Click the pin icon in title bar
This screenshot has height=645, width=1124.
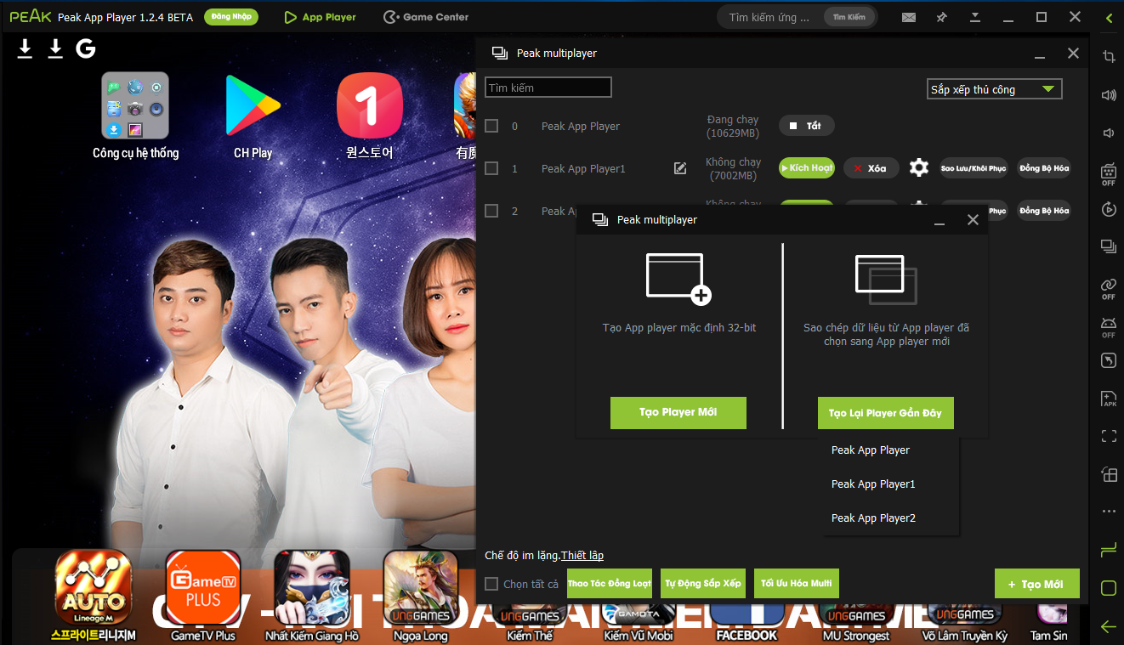941,17
